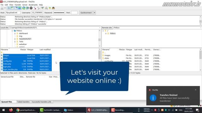This screenshot has height=113, width=202.
Task: Click the volume speaker tray icon
Action: 169,110
